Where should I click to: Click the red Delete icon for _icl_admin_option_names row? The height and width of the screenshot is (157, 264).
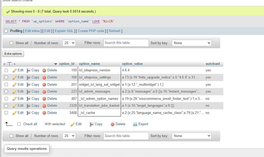pyautogui.click(x=44, y=99)
